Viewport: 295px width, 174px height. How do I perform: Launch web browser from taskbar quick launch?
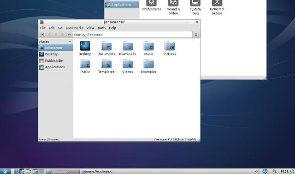(22, 171)
